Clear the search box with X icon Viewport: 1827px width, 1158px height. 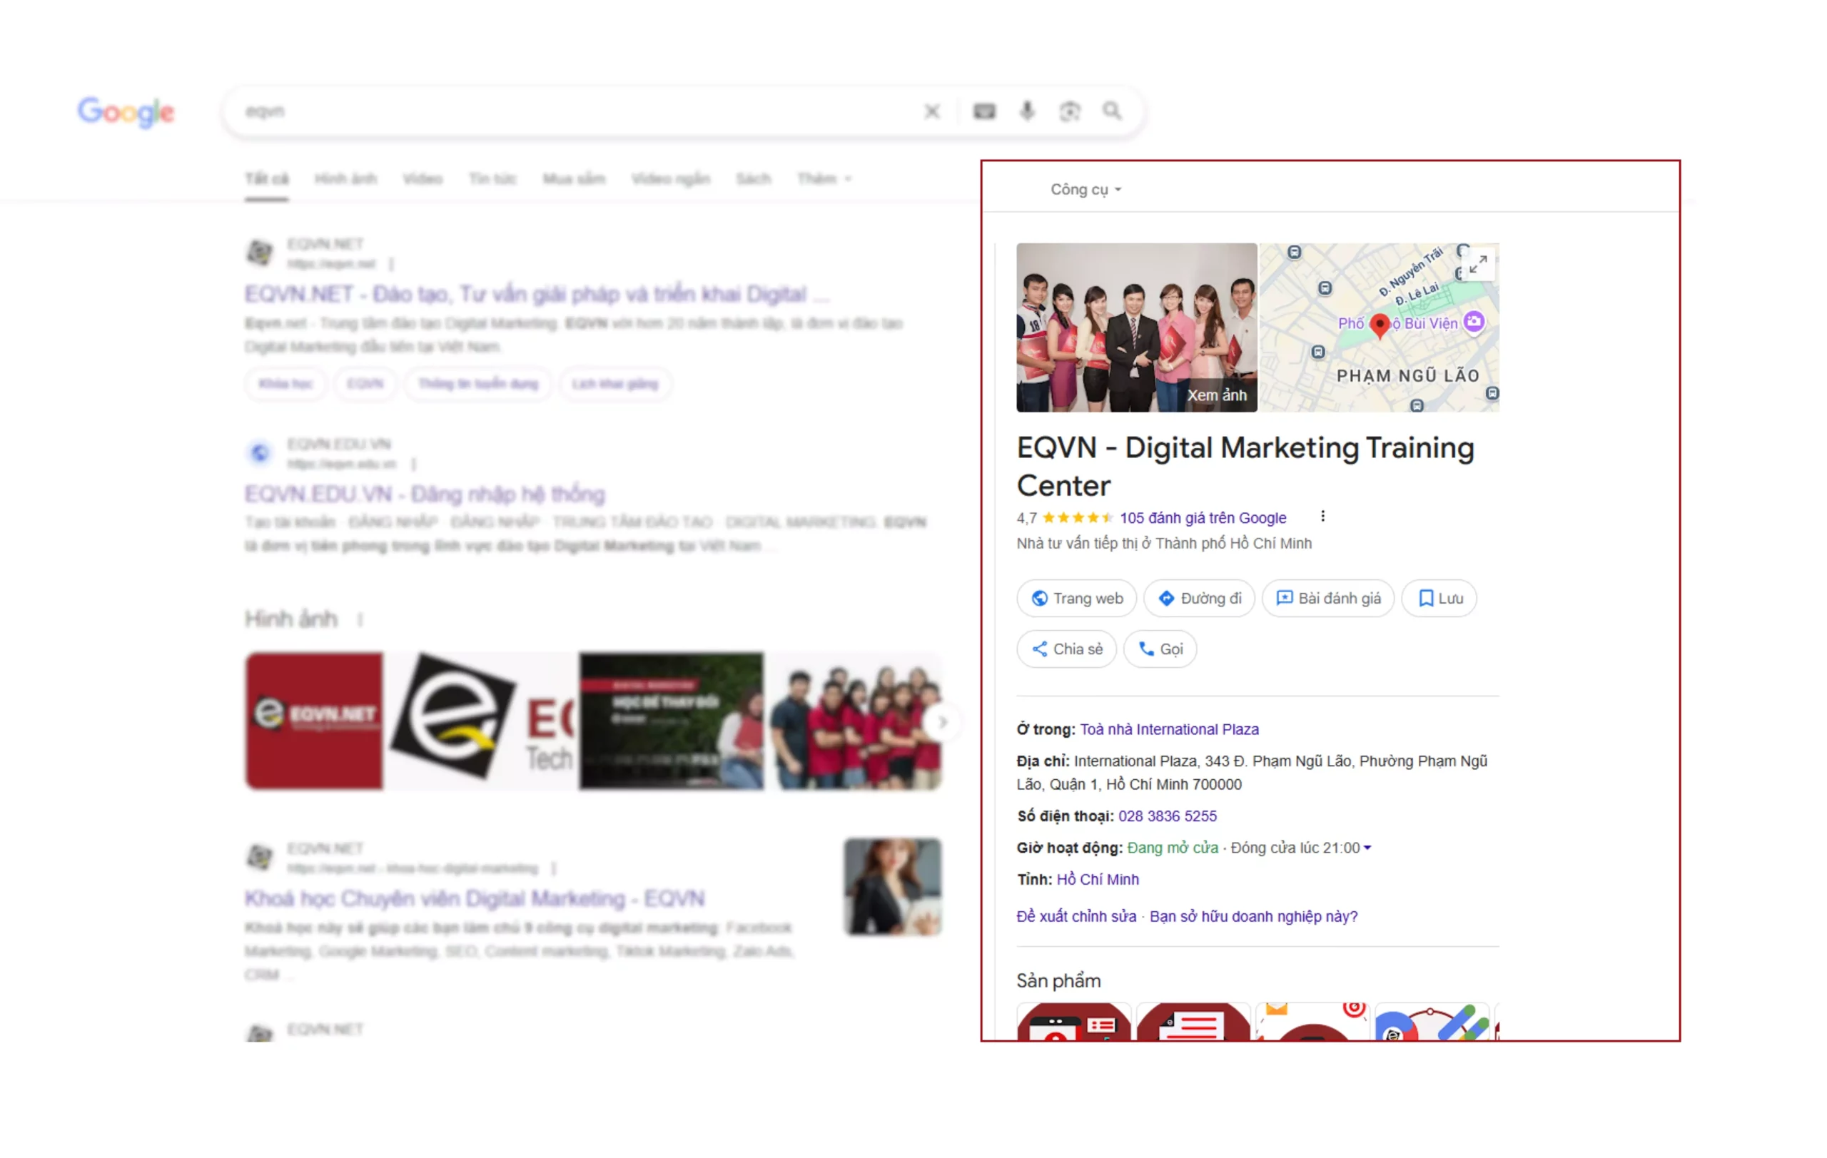pos(933,111)
